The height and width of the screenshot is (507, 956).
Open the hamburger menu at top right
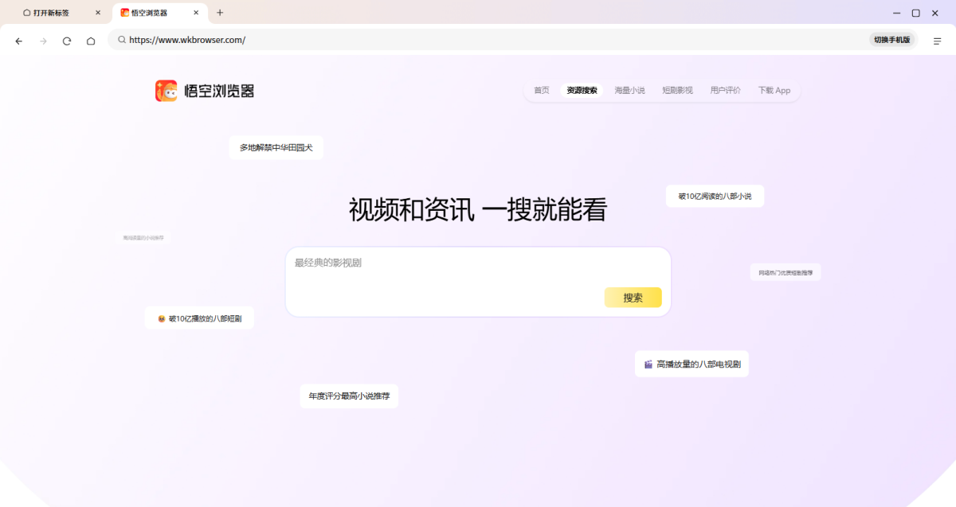click(x=938, y=41)
